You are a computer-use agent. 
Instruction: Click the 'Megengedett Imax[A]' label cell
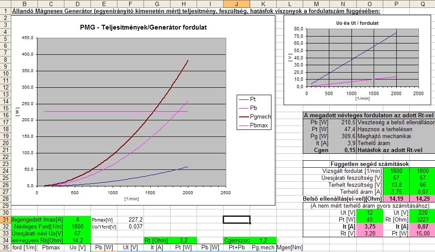pos(38,219)
